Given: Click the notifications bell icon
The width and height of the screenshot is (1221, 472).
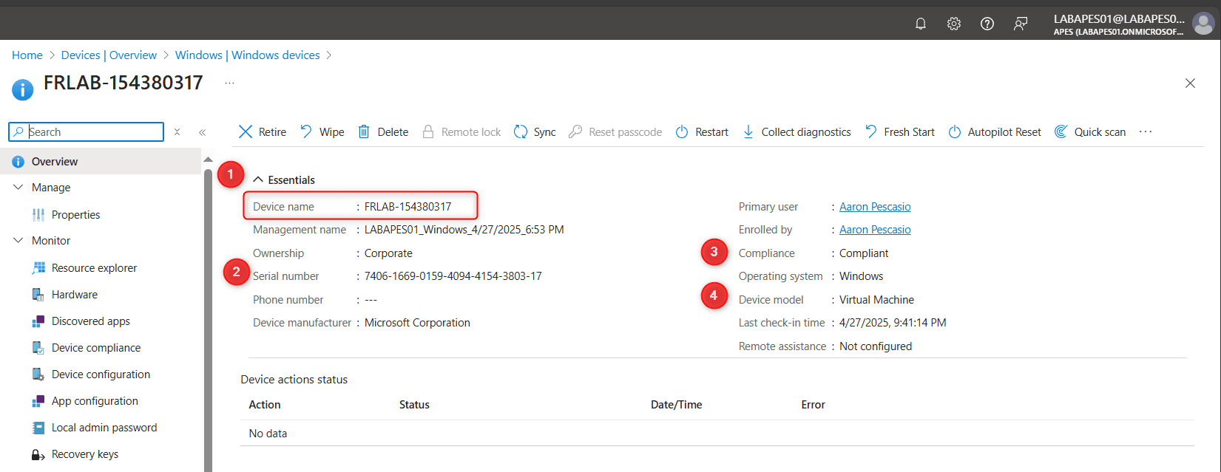Looking at the screenshot, I should tap(921, 24).
